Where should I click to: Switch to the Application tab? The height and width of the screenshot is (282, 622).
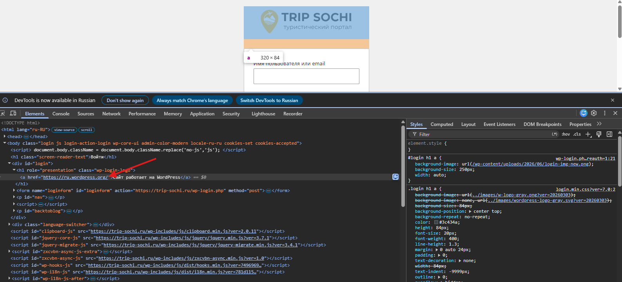tap(202, 114)
